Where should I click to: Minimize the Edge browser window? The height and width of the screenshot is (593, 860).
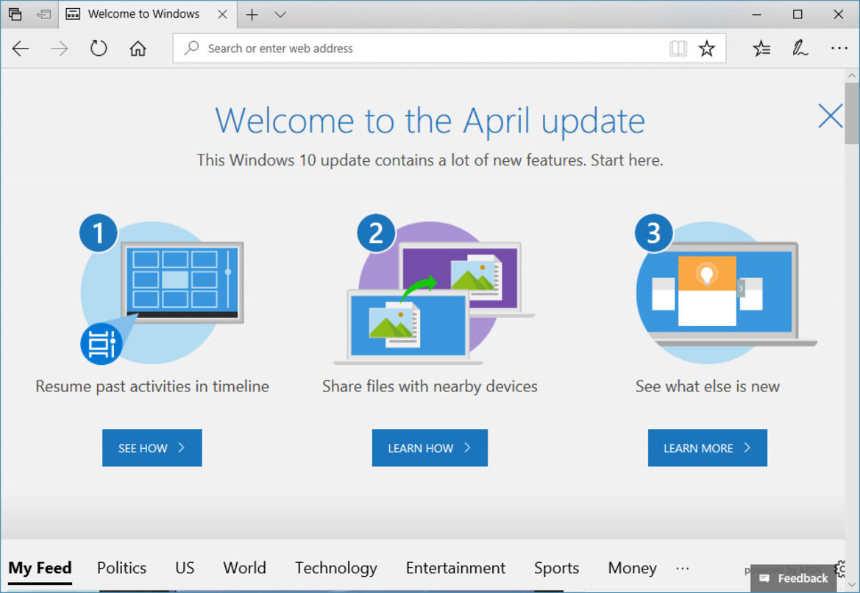pyautogui.click(x=757, y=14)
